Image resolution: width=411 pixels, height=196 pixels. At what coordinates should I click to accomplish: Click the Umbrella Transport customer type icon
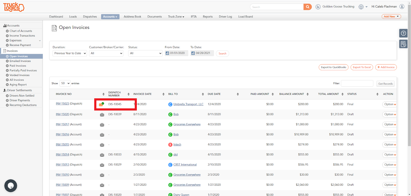pyautogui.click(x=170, y=104)
